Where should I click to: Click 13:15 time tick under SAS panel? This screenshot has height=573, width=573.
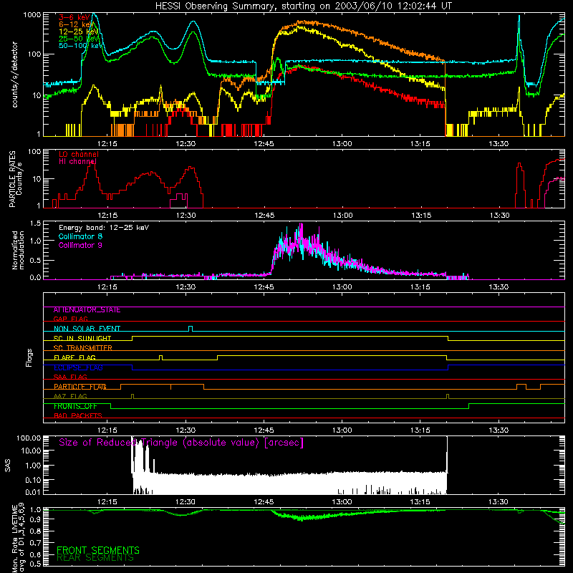tap(420, 502)
